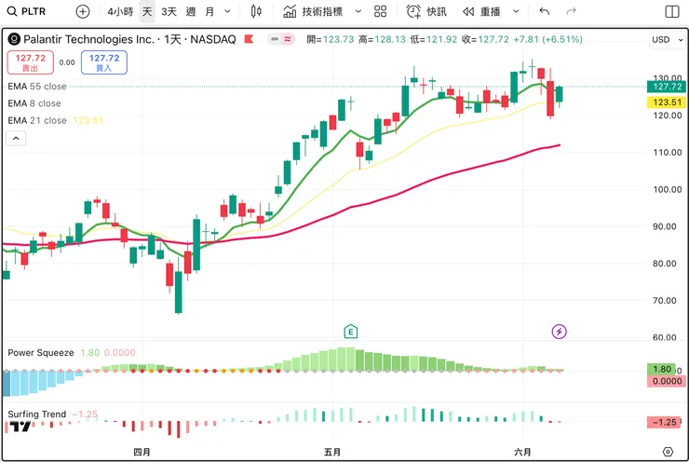The width and height of the screenshot is (689, 462).
Task: Click the earnings E marker
Action: (351, 331)
